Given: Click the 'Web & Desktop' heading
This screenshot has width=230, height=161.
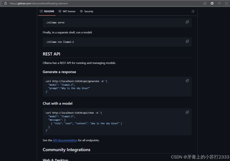Looking at the screenshot, I should click(56, 160).
